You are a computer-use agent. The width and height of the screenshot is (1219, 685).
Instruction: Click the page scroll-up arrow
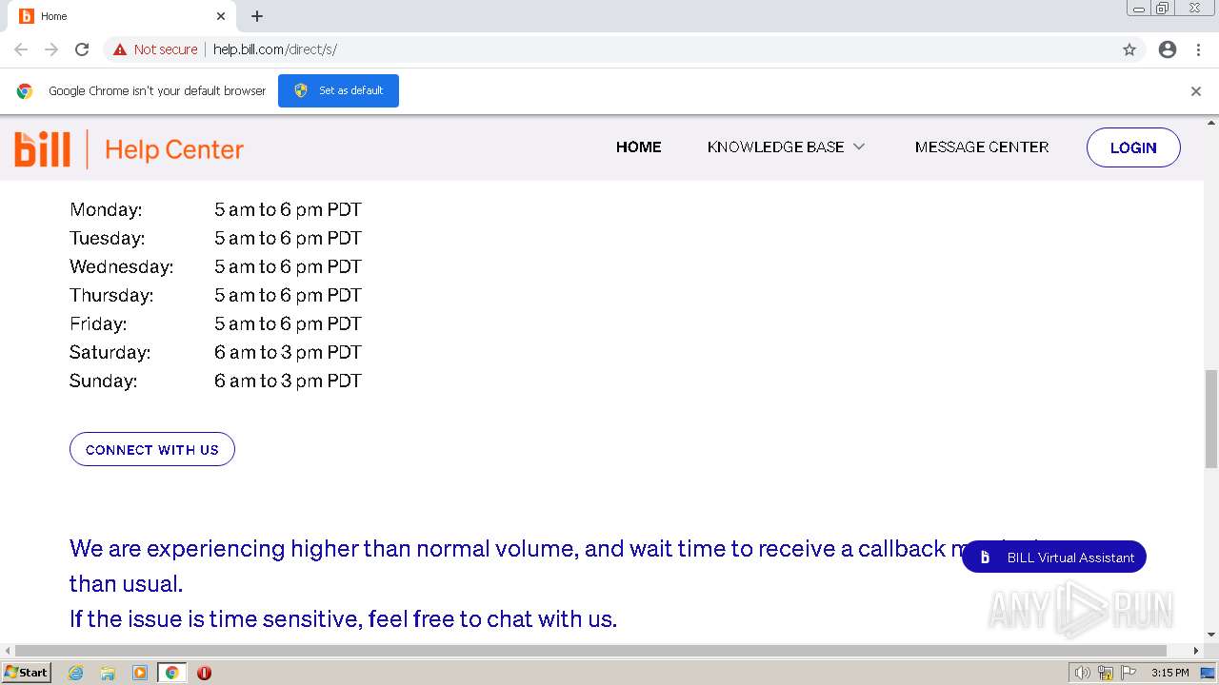point(1211,123)
